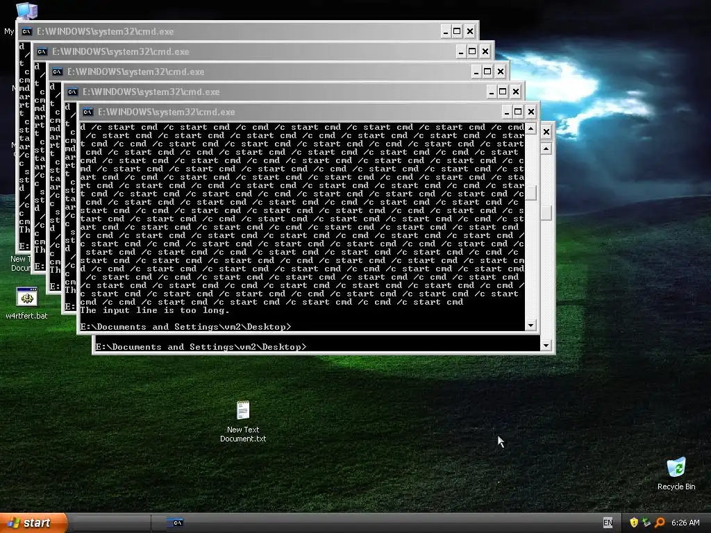Maximize the second-from-front cmd.exe window
Viewport: 711px width, 533px height.
pyautogui.click(x=503, y=92)
